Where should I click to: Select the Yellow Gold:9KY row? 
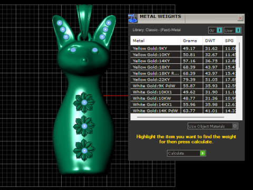click(x=183, y=49)
